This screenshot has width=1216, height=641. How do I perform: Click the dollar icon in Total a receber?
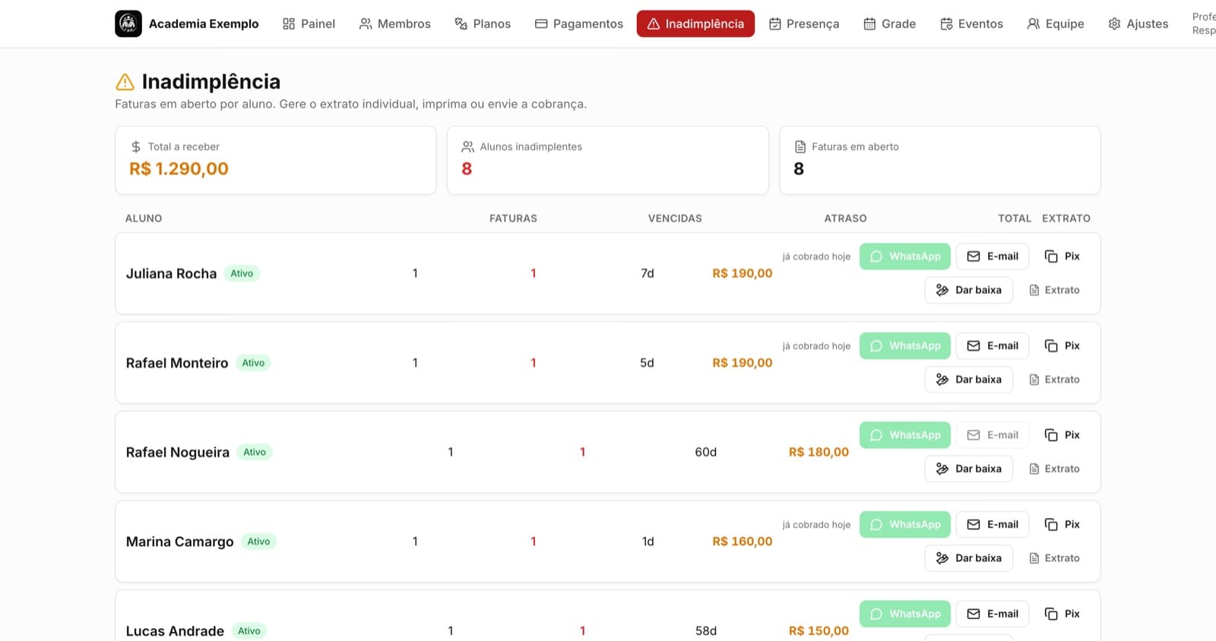(136, 147)
